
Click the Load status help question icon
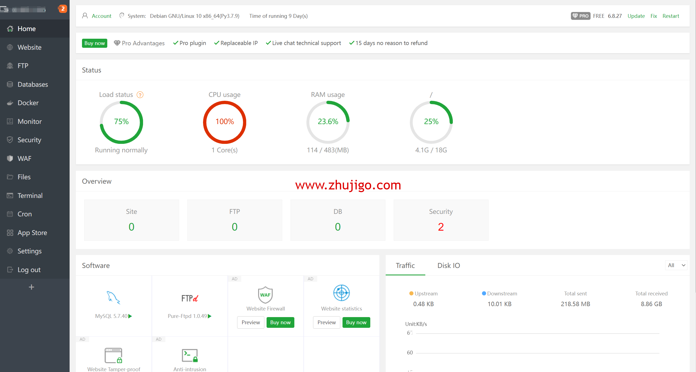[140, 95]
